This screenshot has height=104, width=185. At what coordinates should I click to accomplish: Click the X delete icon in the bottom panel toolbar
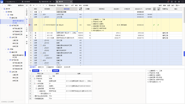(44, 71)
